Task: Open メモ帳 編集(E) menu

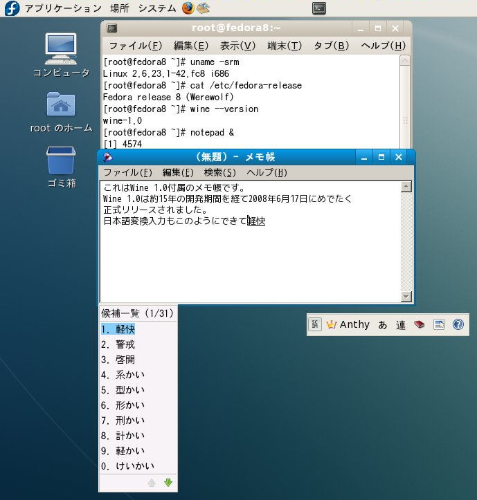Action: 178,172
